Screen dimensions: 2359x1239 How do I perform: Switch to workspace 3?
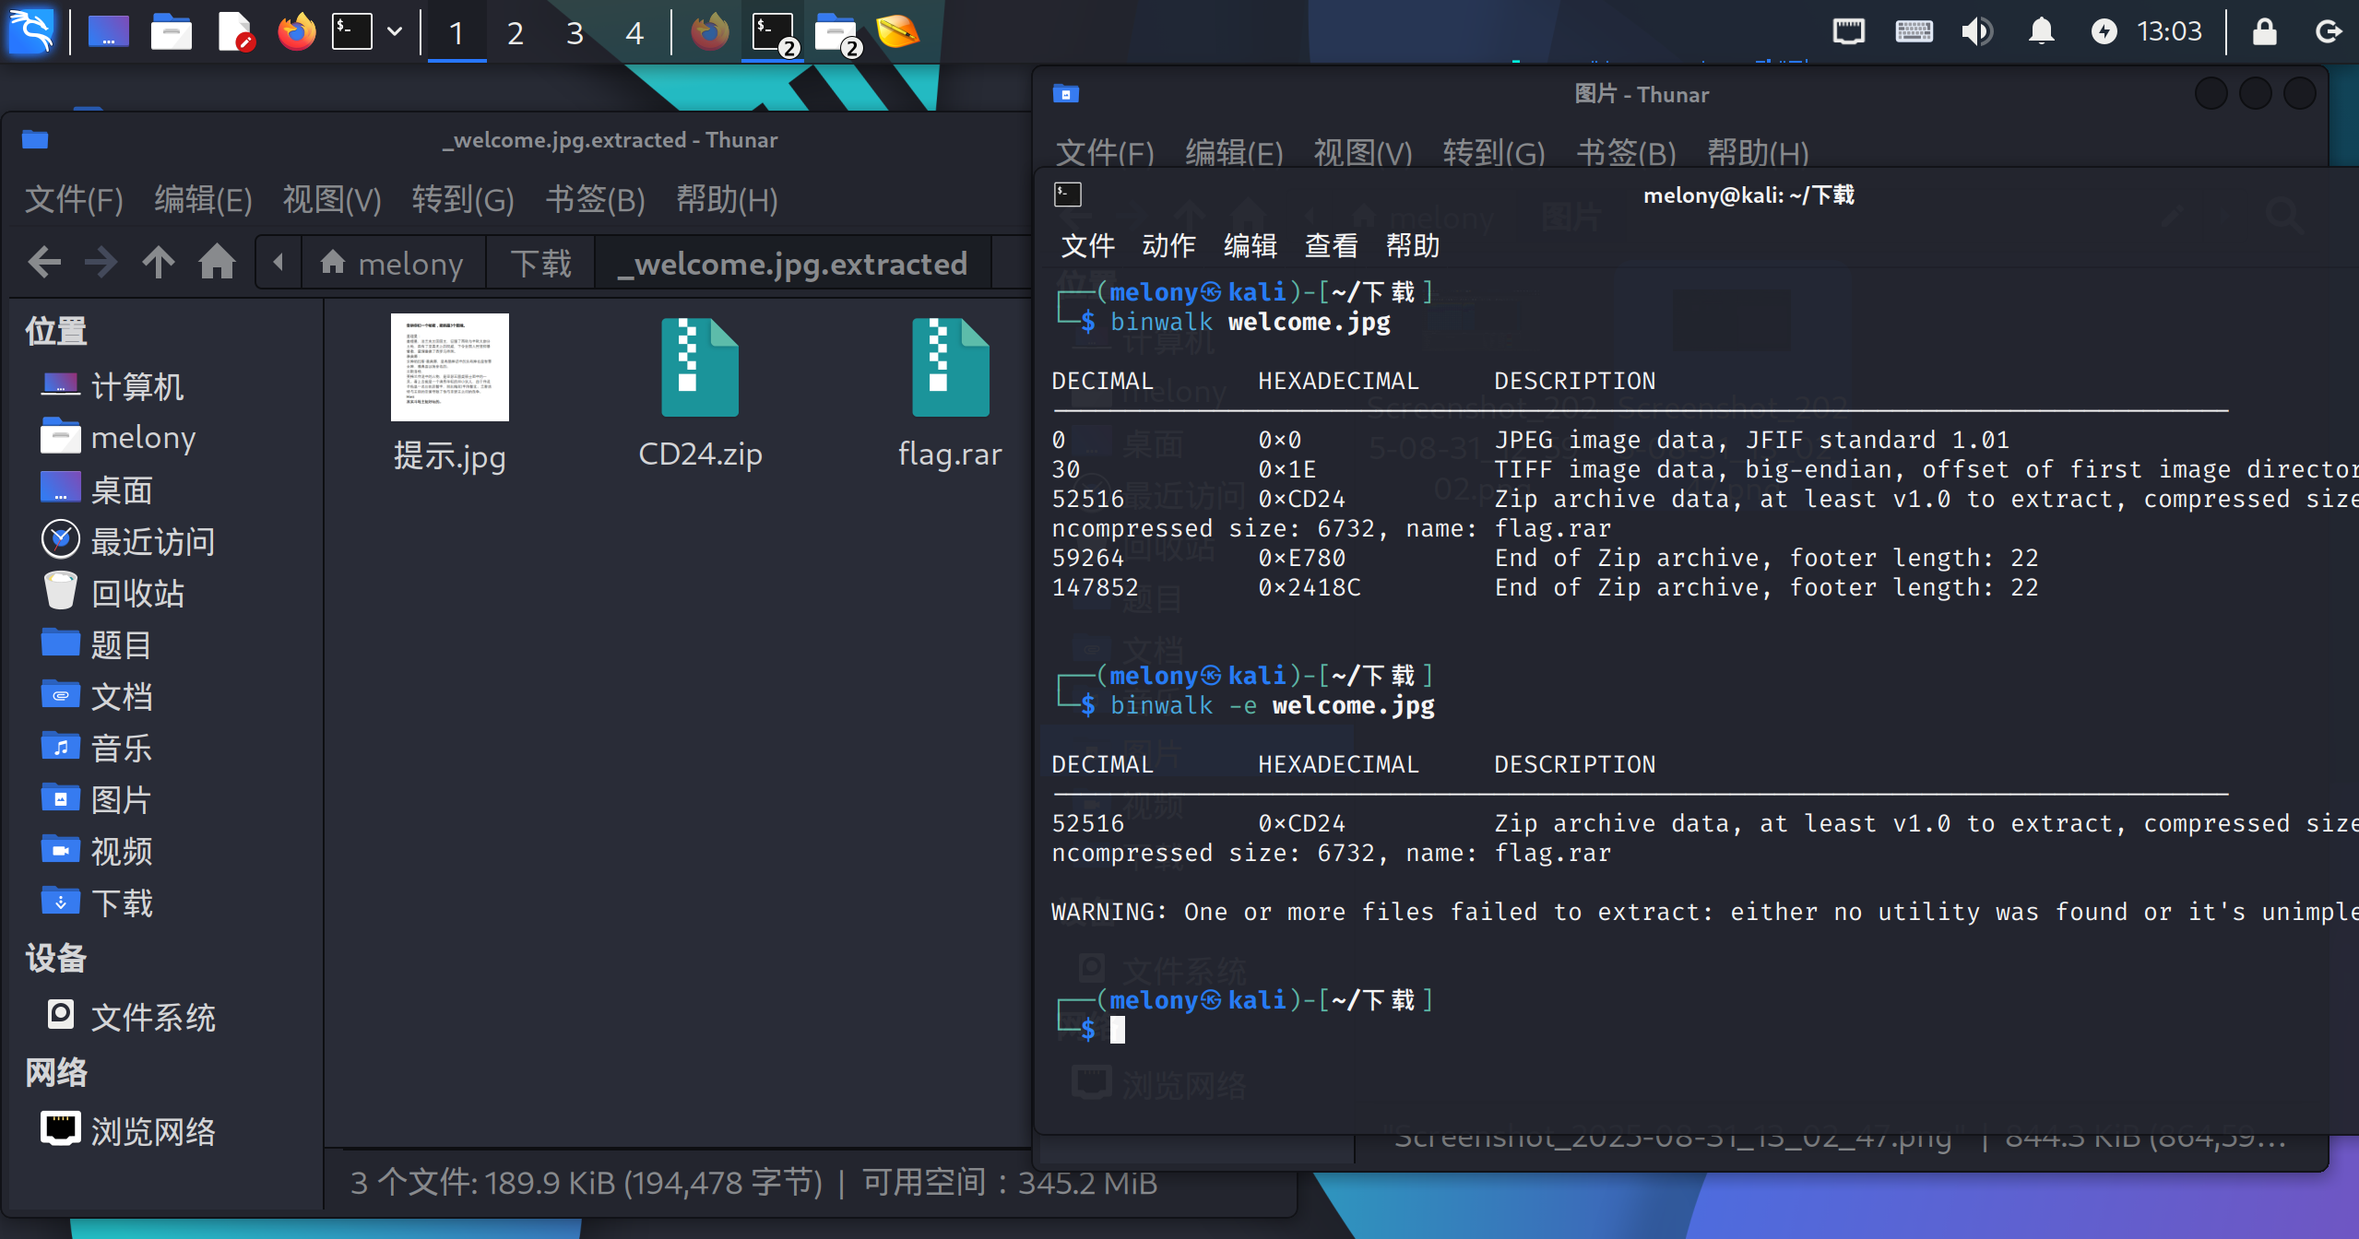point(575,33)
